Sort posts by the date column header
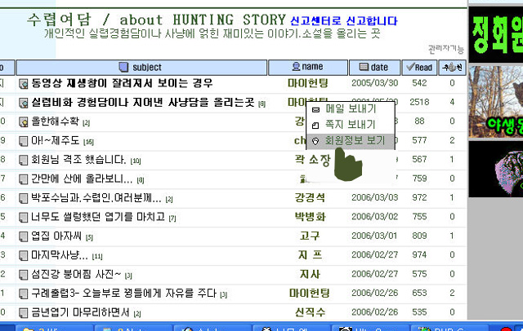523x331 pixels. coord(373,66)
